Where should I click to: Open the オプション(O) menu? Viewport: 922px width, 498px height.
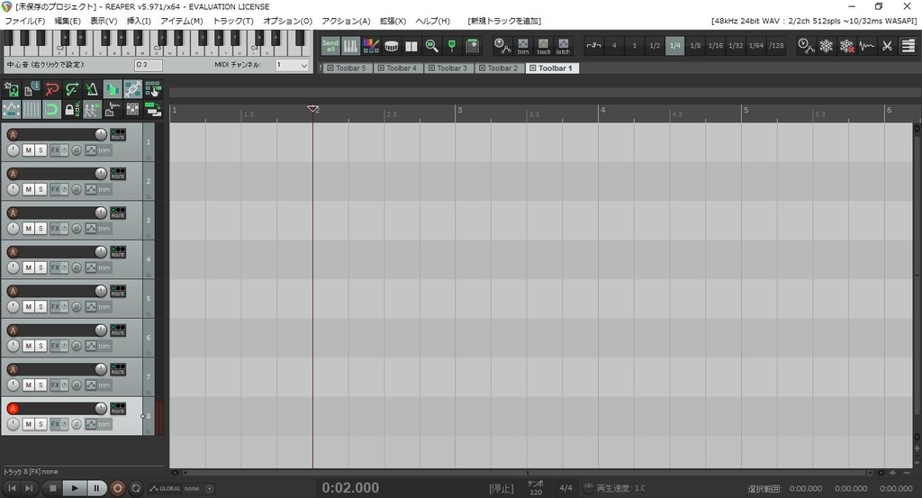click(x=287, y=21)
